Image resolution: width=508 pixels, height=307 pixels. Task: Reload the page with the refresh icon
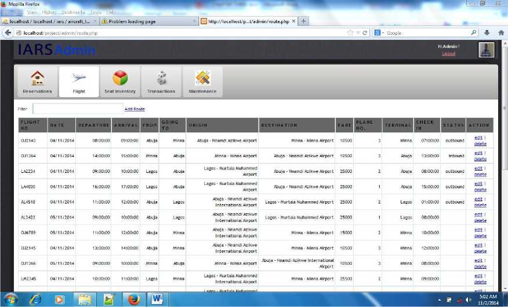[364, 33]
